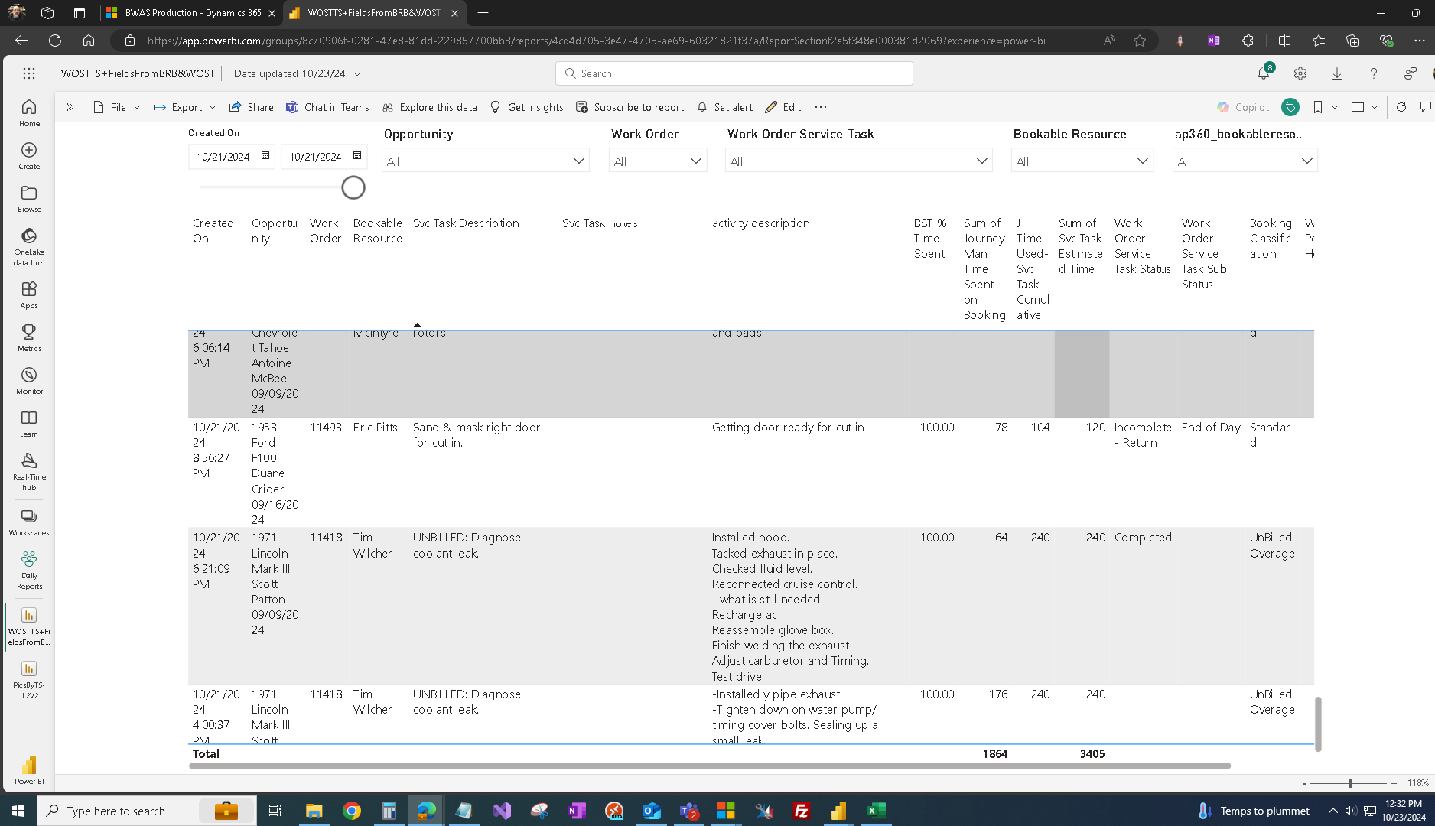1435x826 pixels.
Task: Open the Real-Time hub
Action: tap(29, 471)
